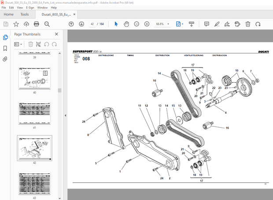The height and width of the screenshot is (200, 273).
Task: Rotate thumbnail clockwise
Action: click(54, 44)
